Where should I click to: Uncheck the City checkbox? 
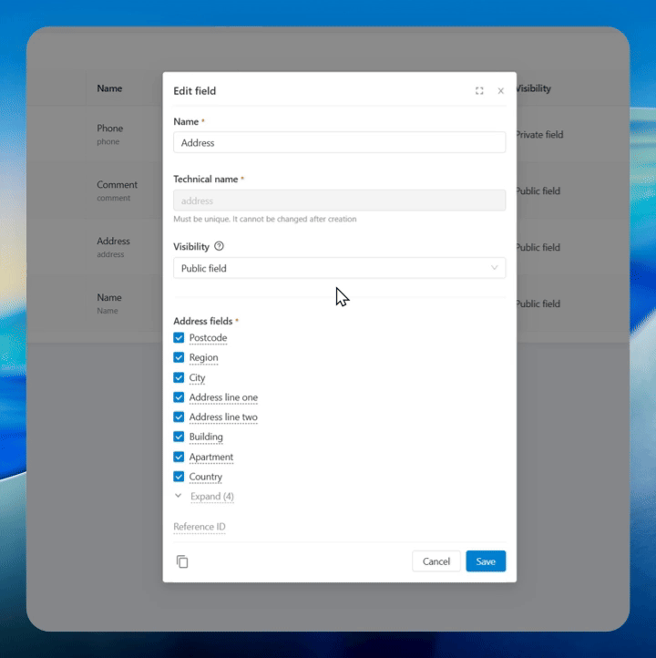click(x=179, y=377)
